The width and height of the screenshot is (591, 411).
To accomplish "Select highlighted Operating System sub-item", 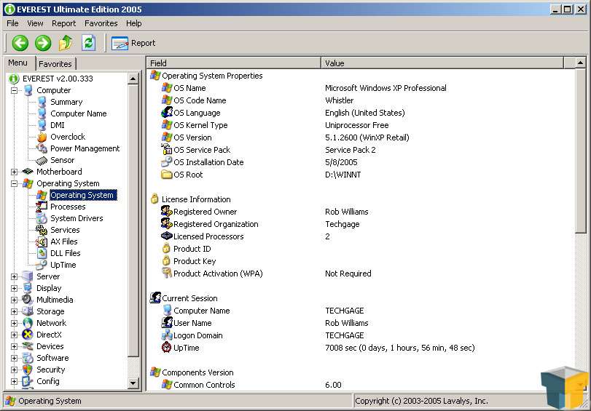I will click(x=82, y=195).
